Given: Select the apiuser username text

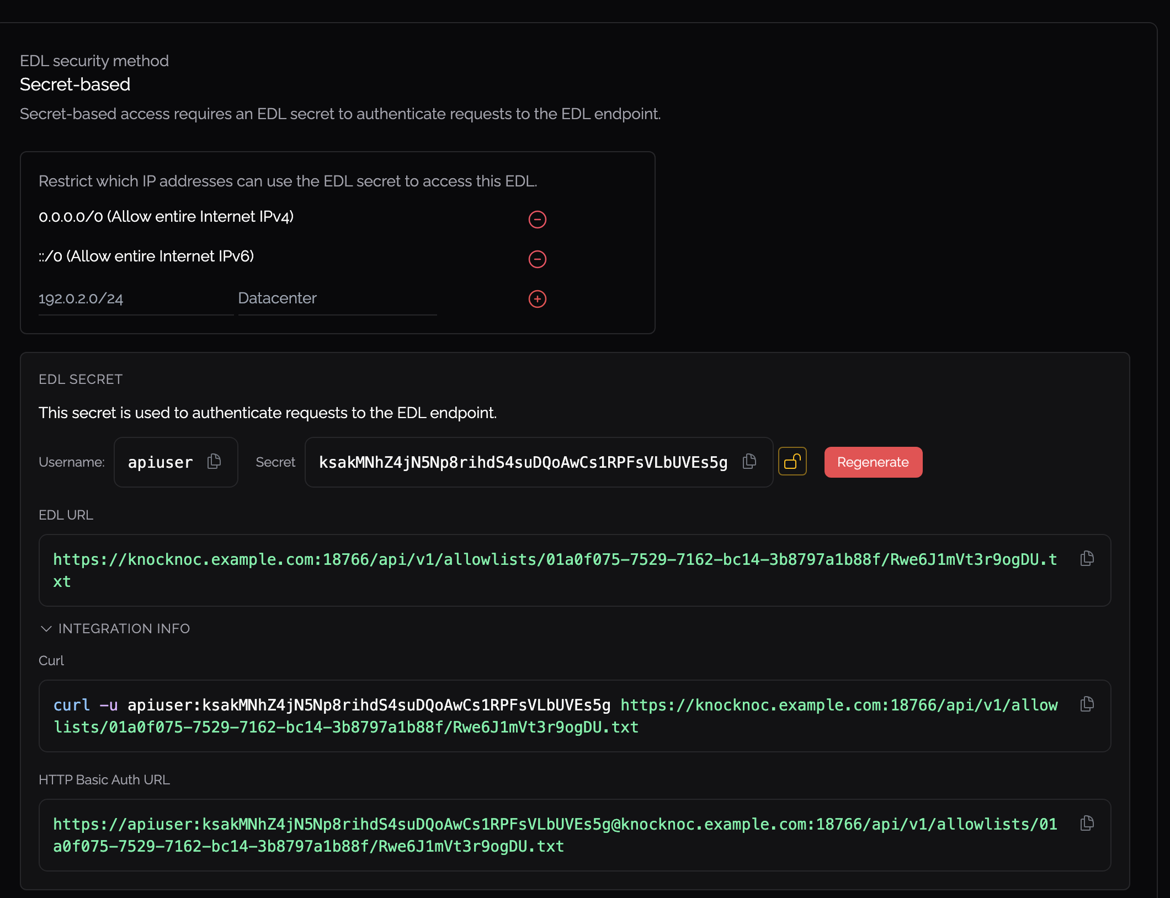Looking at the screenshot, I should 161,462.
